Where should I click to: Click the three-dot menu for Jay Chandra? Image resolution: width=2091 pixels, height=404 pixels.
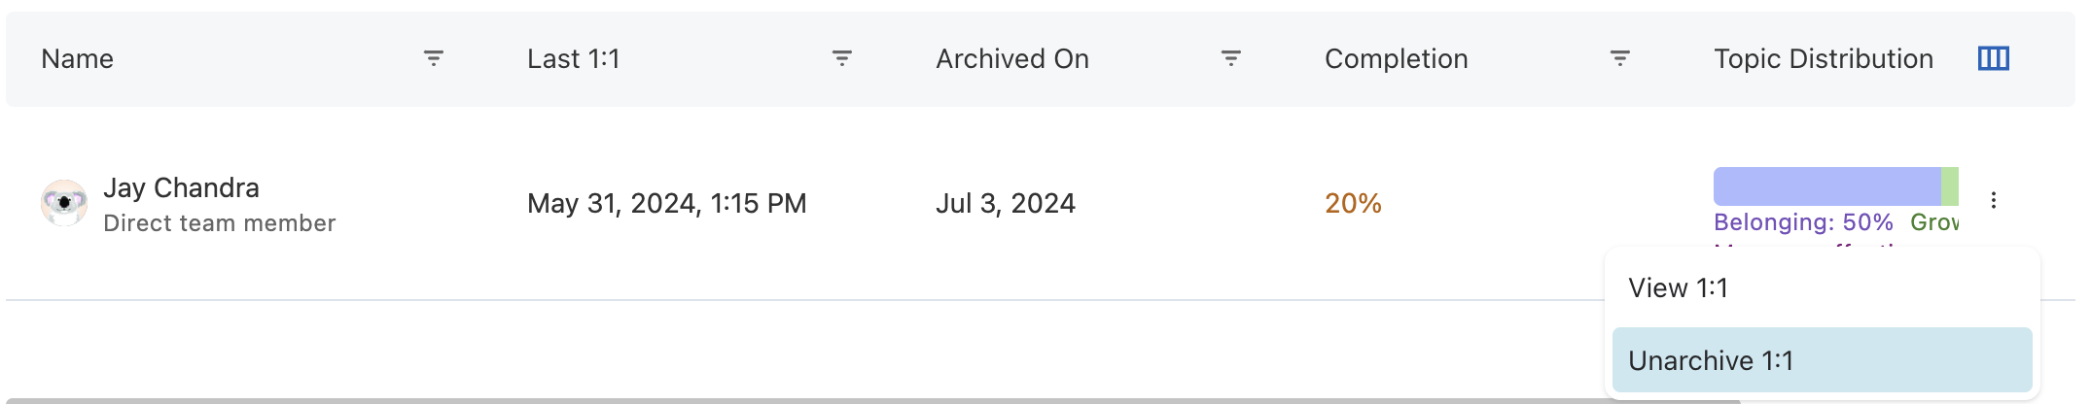pos(1993,200)
